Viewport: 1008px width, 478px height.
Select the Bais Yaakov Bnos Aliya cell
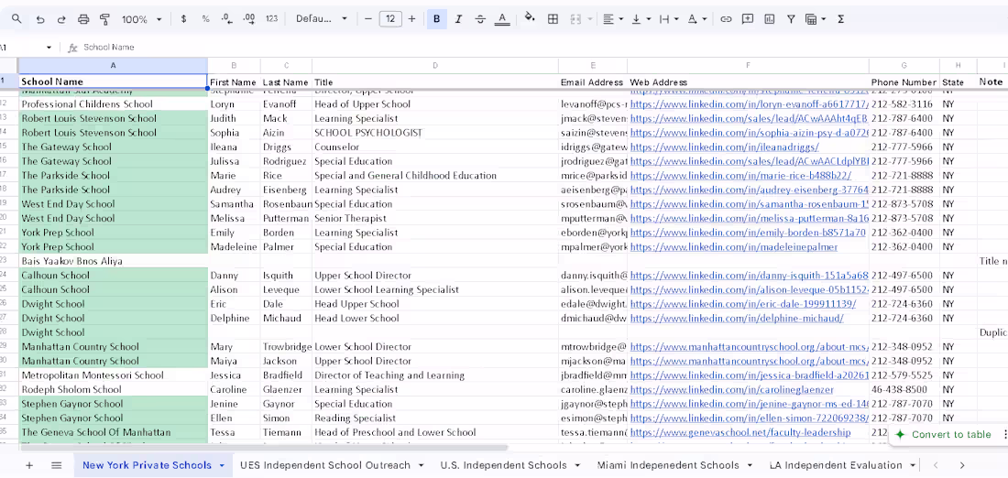tap(113, 261)
